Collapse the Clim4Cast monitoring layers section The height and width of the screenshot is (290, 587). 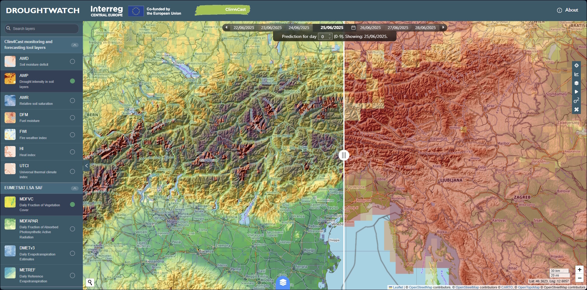[75, 45]
